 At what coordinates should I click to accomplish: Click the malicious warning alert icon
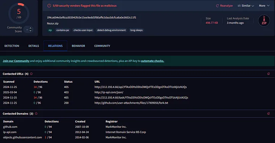tap(49, 6)
